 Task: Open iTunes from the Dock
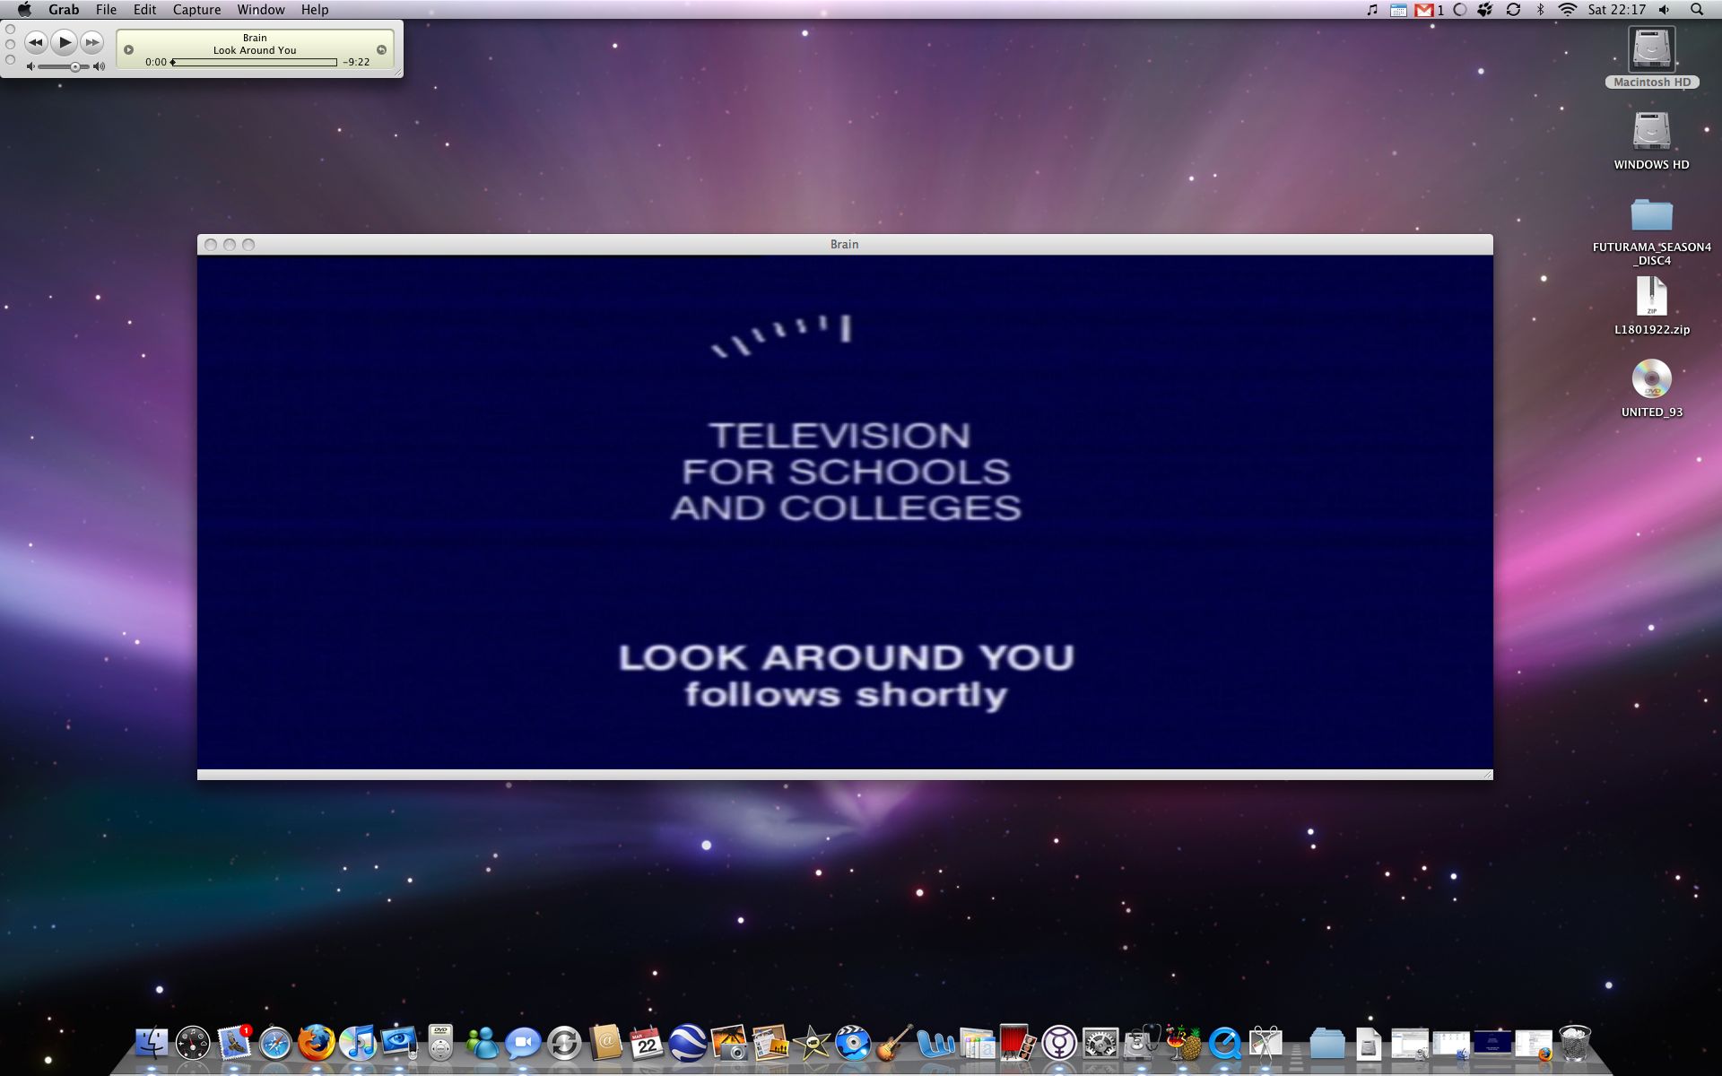tap(358, 1044)
